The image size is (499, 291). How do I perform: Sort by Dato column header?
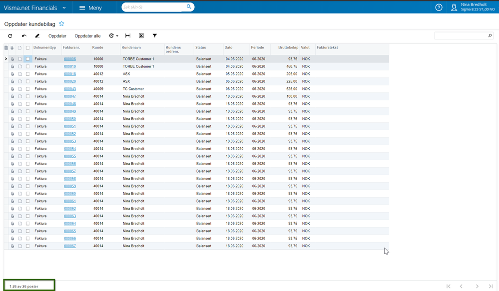(228, 47)
